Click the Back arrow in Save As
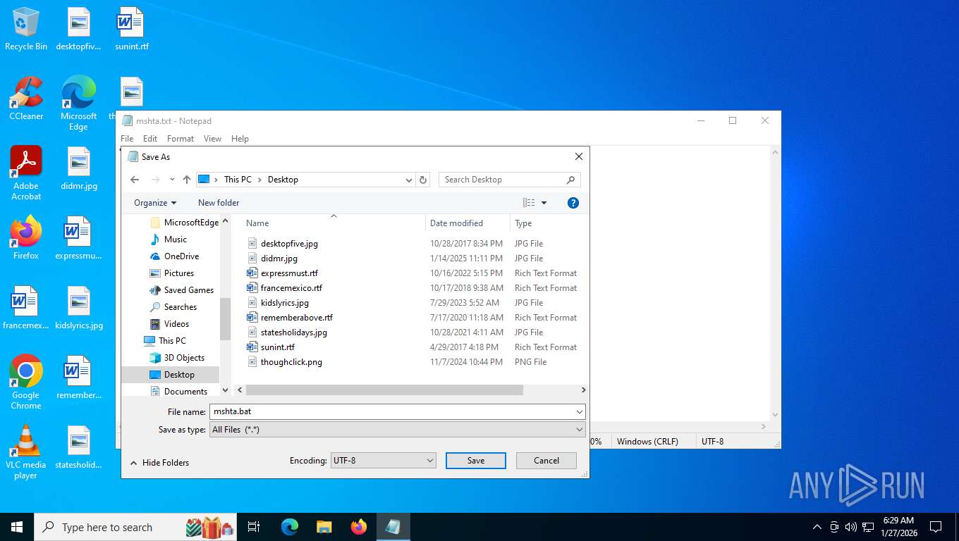The height and width of the screenshot is (541, 959). click(x=135, y=180)
